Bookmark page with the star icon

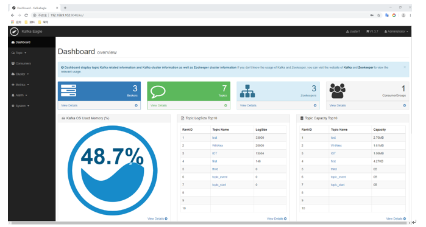pyautogui.click(x=378, y=15)
